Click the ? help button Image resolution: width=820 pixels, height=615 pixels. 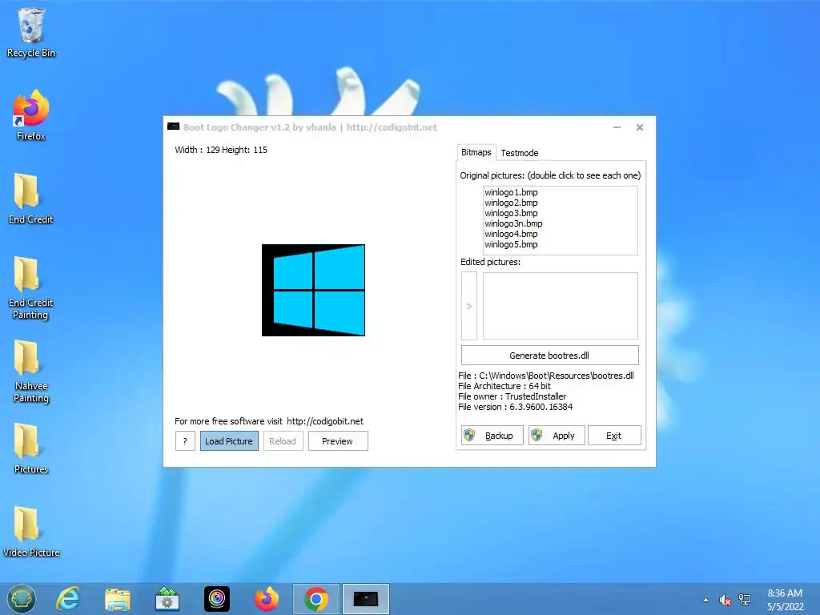point(185,441)
